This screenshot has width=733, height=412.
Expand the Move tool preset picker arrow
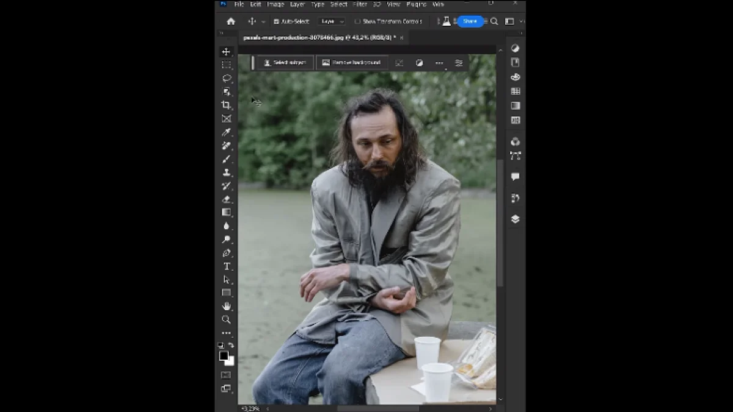[x=263, y=21]
